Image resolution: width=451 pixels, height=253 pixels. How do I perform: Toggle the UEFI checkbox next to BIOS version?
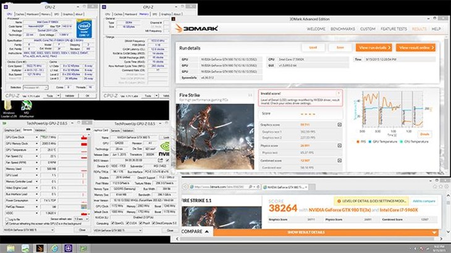tap(167, 160)
